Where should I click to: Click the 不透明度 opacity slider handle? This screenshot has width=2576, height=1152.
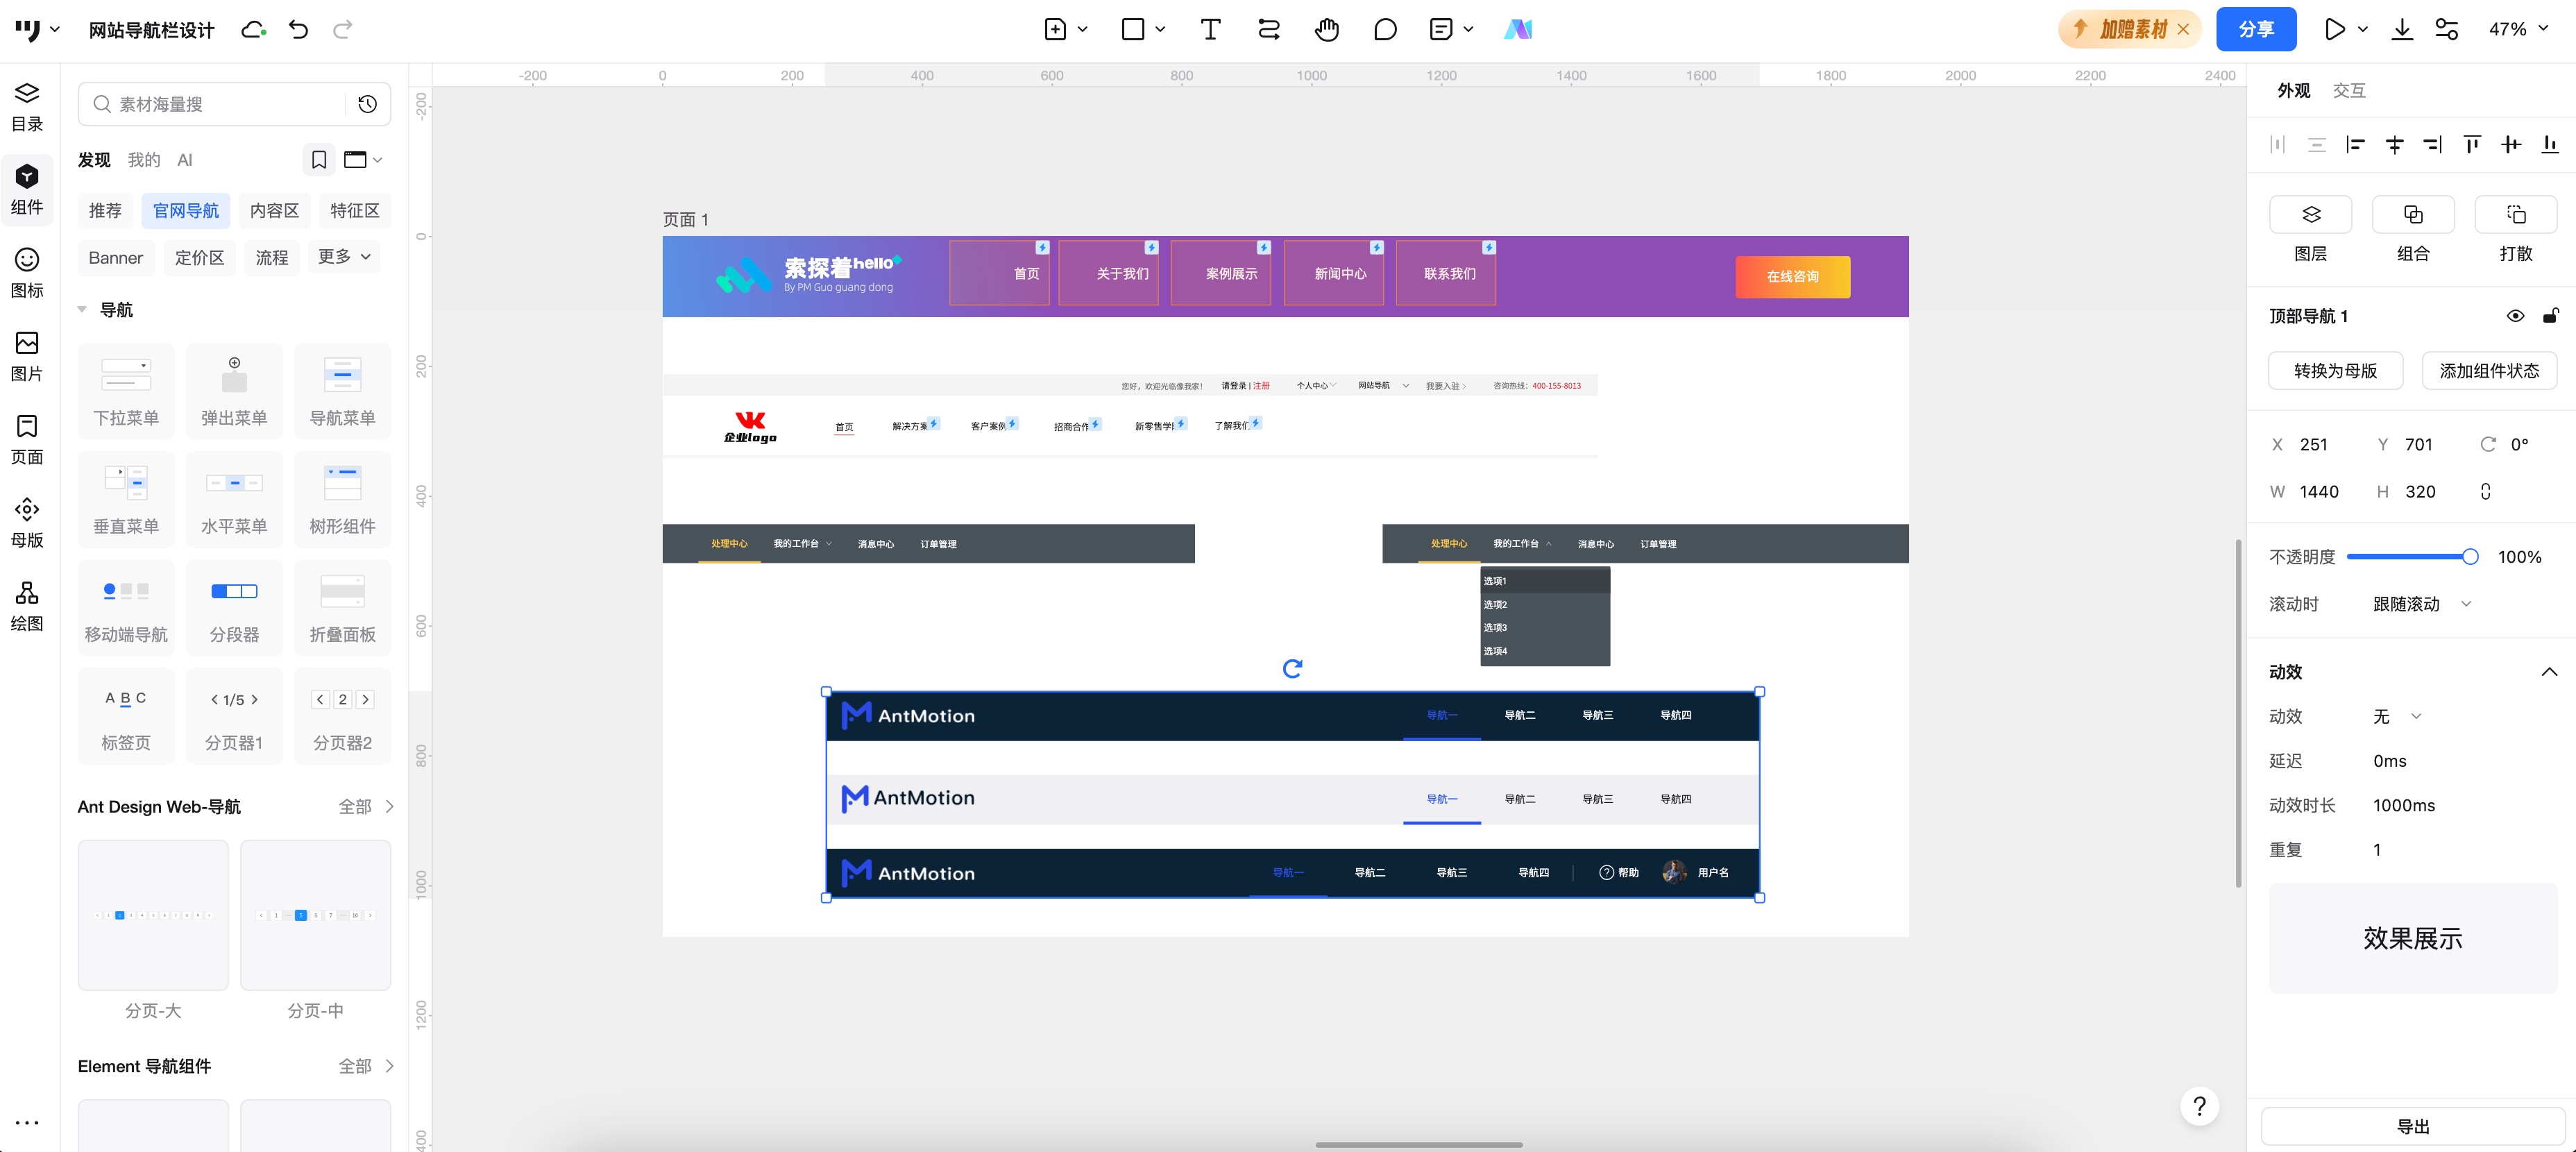click(2469, 557)
